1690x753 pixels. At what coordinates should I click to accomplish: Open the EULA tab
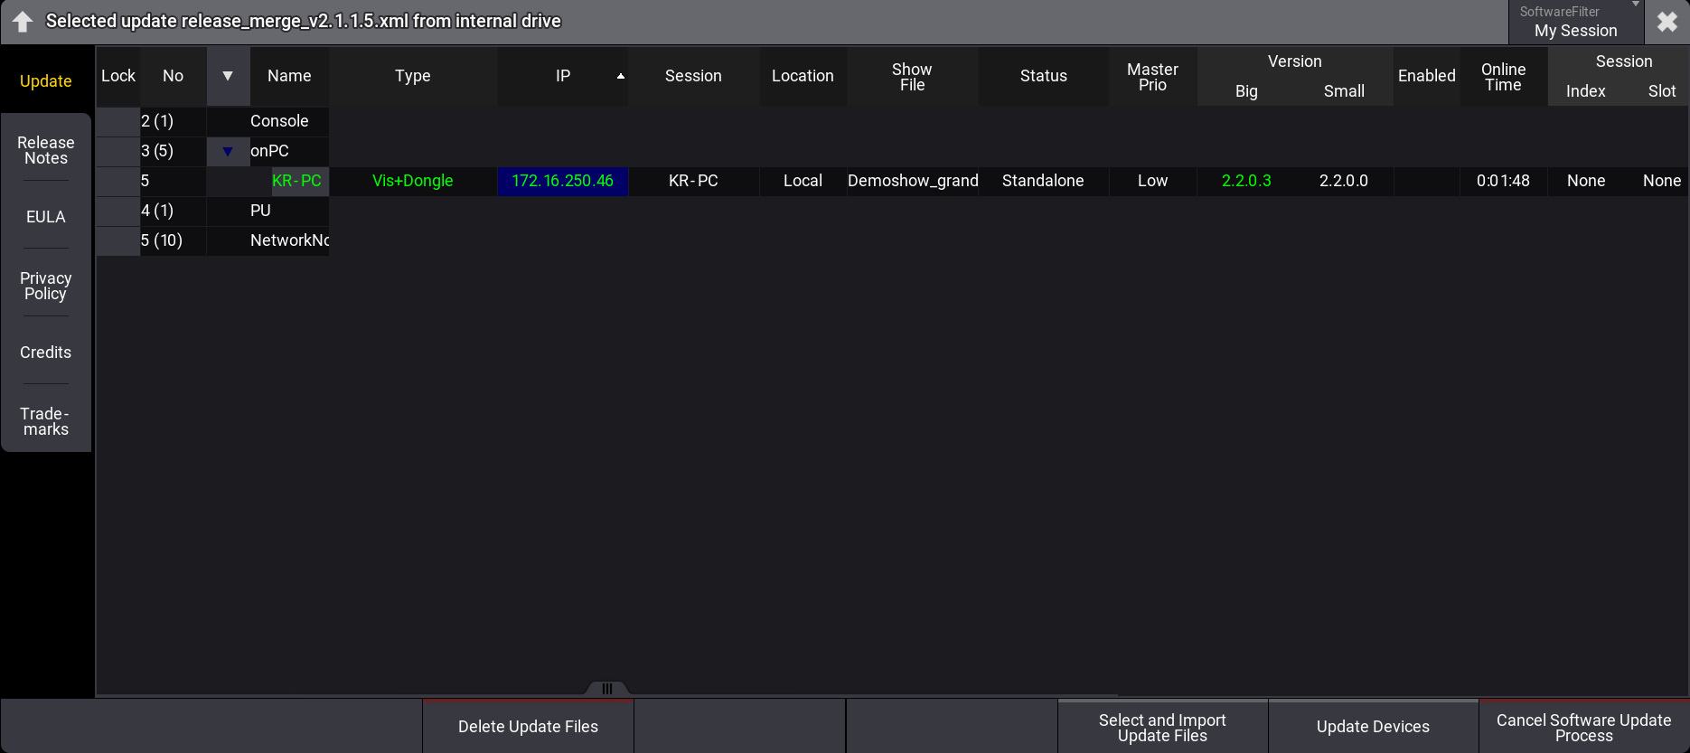(46, 217)
